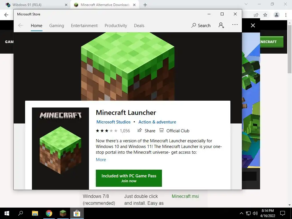Close the Minecraft Alternative Downloads tab
Viewport: 292px width, 219px height.
point(134,5)
